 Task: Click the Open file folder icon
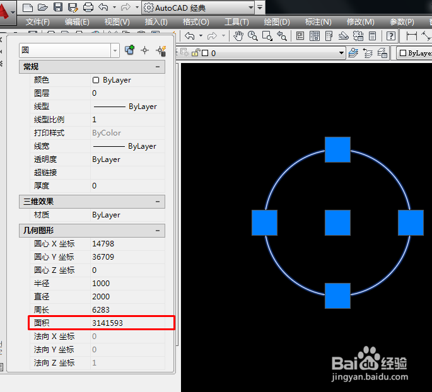[x=43, y=8]
